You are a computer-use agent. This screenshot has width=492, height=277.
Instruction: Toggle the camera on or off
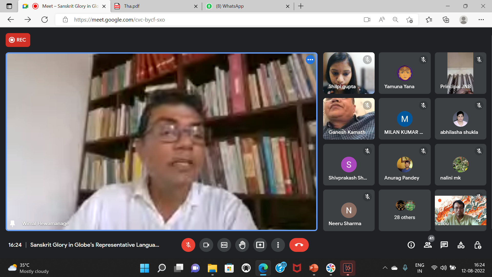tap(206, 245)
